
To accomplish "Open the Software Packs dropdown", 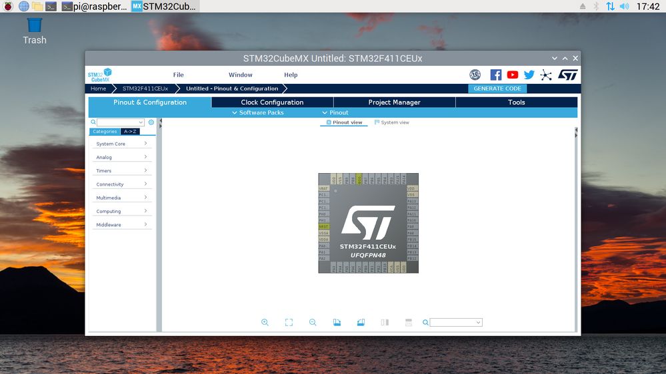I will pyautogui.click(x=258, y=112).
